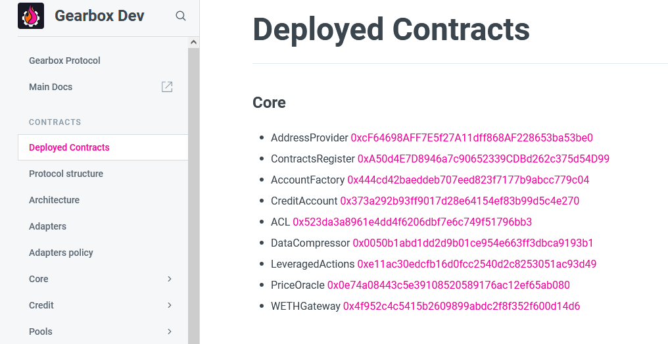Open search with the magnifier icon
The height and width of the screenshot is (344, 668).
[x=181, y=16]
